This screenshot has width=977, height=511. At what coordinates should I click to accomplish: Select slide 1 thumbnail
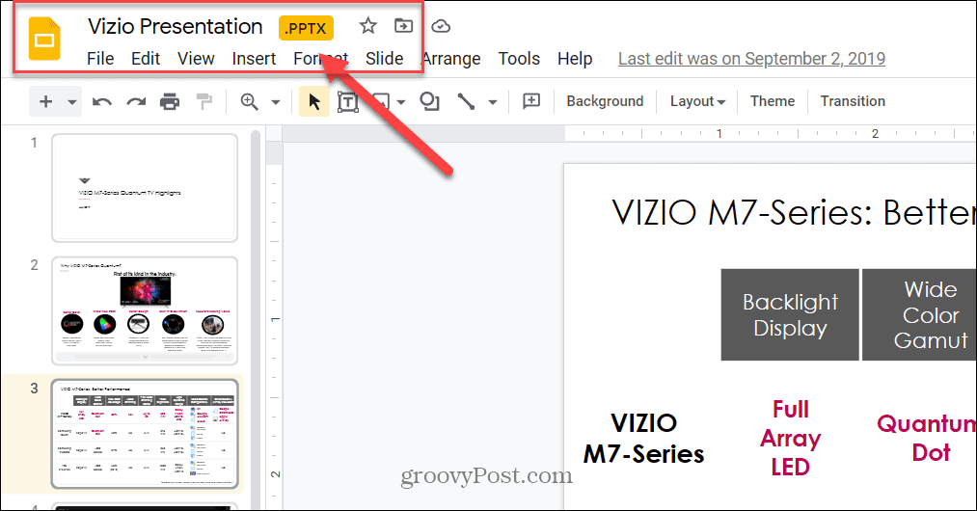tap(145, 188)
